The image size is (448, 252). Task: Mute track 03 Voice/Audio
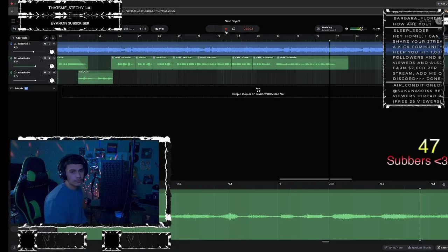(45, 72)
